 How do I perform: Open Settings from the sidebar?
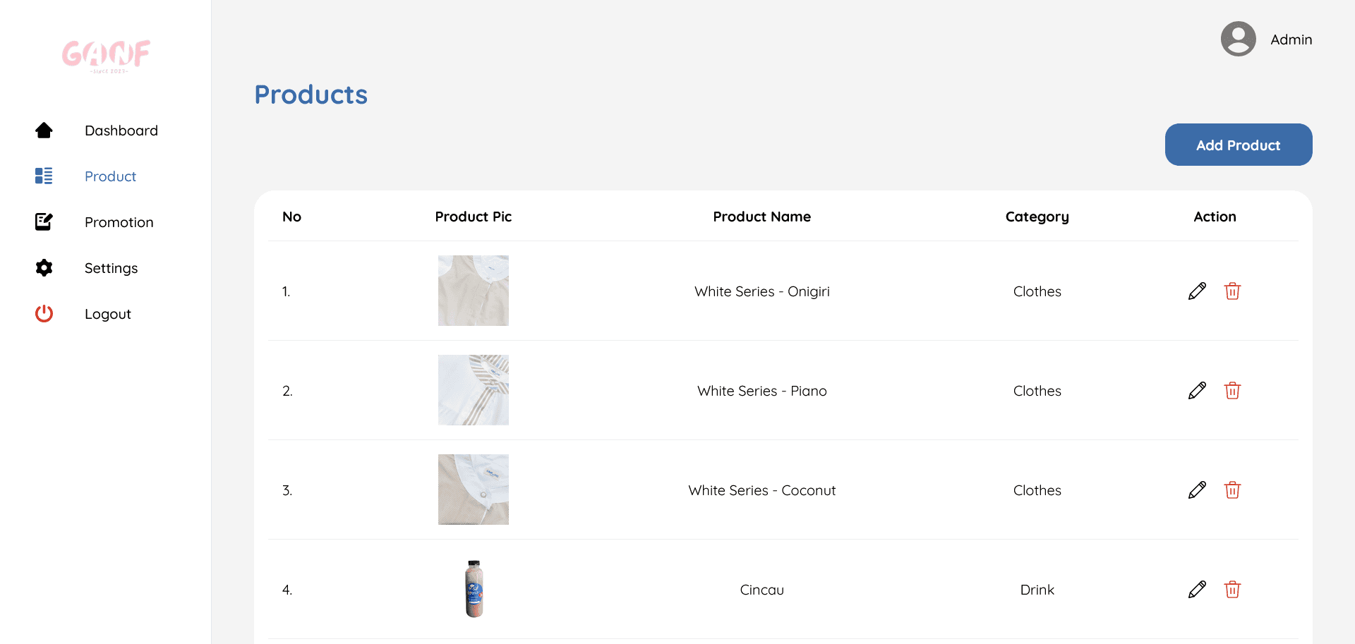point(111,268)
